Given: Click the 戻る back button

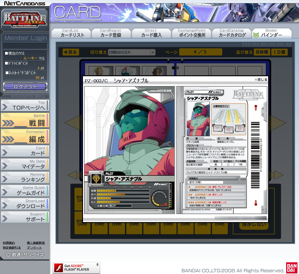Looking at the screenshot, I should pos(71,52).
